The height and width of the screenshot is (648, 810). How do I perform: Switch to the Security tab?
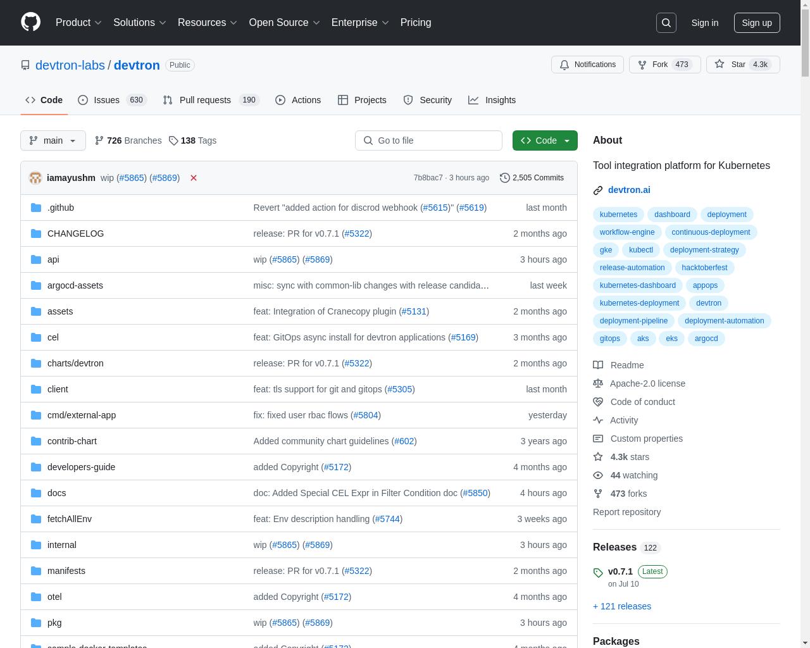pos(427,100)
